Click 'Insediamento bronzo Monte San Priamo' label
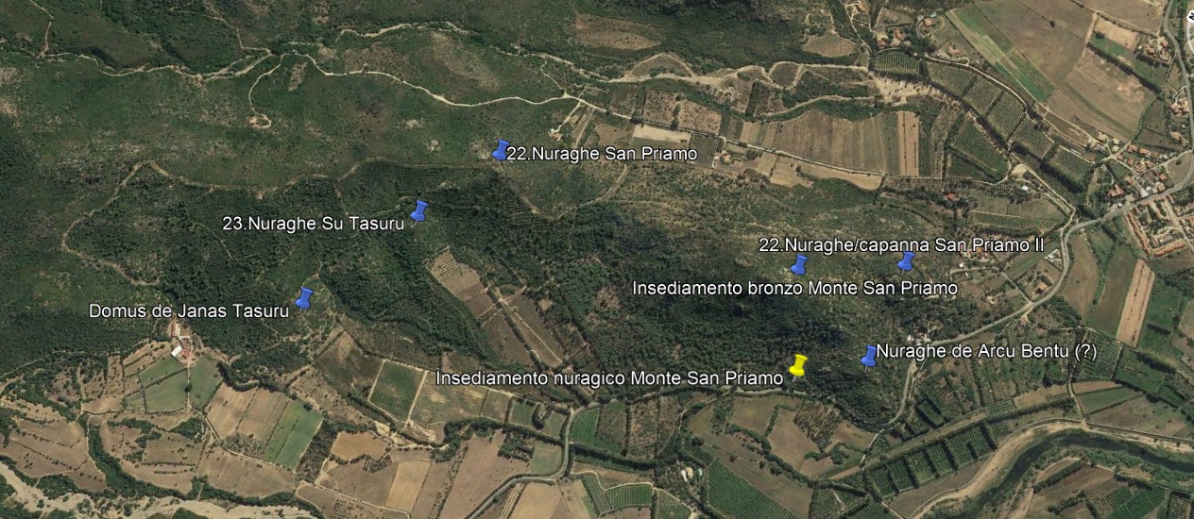The width and height of the screenshot is (1194, 519). click(794, 288)
